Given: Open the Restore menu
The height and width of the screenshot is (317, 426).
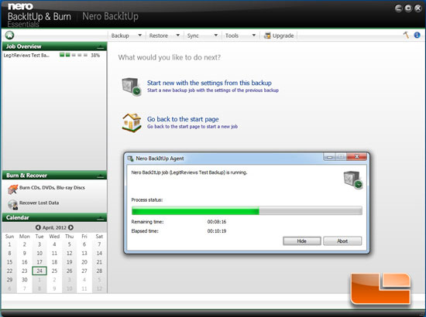Looking at the screenshot, I should coord(158,36).
